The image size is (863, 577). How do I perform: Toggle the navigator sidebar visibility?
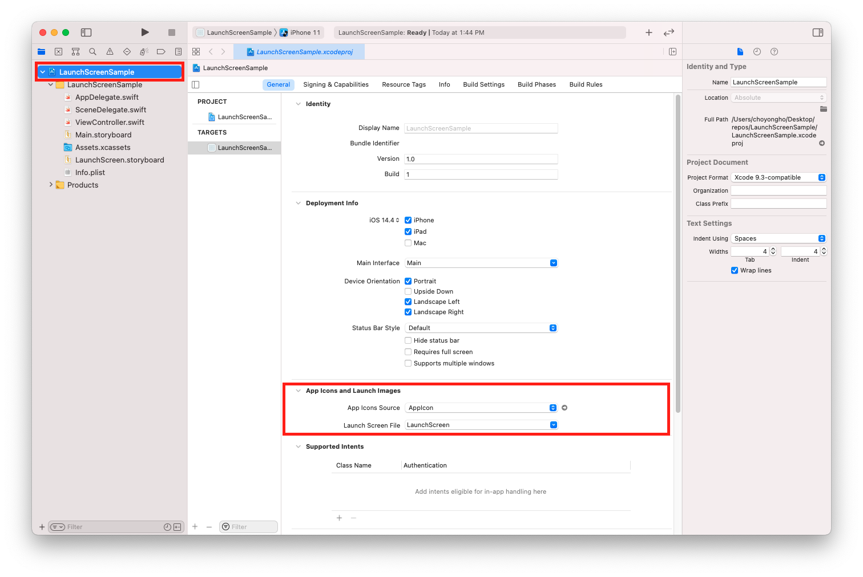[86, 32]
